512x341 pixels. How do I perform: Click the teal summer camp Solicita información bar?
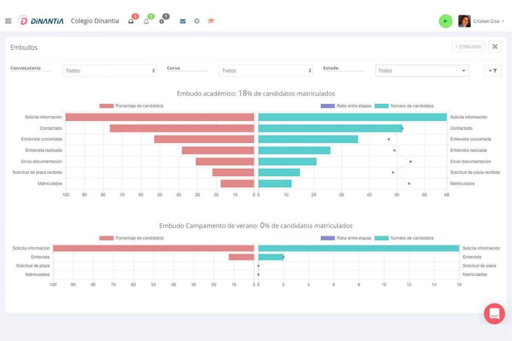coord(358,248)
